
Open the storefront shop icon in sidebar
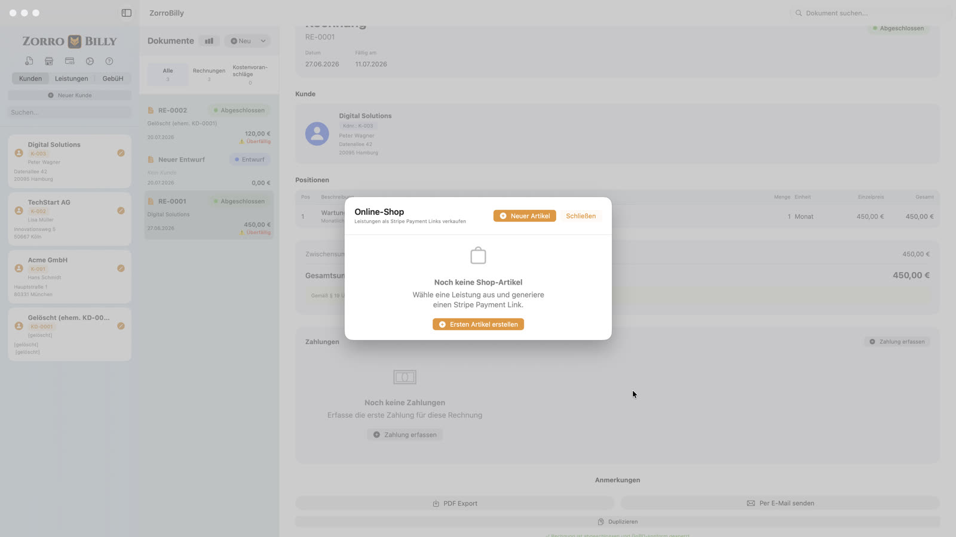tap(49, 61)
